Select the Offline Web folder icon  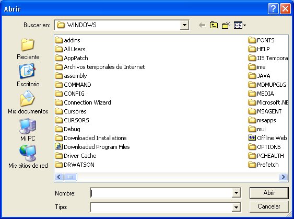[x=252, y=138]
